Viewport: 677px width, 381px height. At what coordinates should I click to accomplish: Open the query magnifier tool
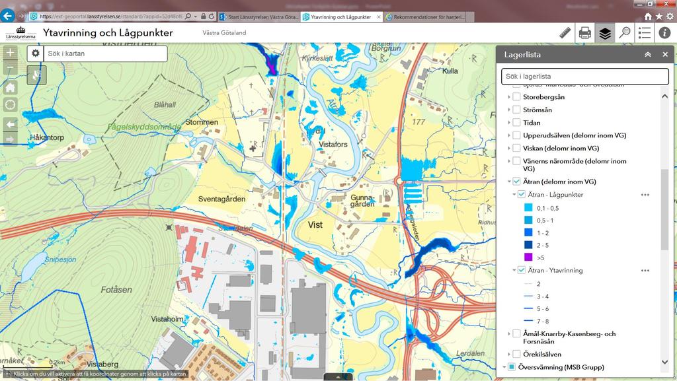(x=625, y=33)
